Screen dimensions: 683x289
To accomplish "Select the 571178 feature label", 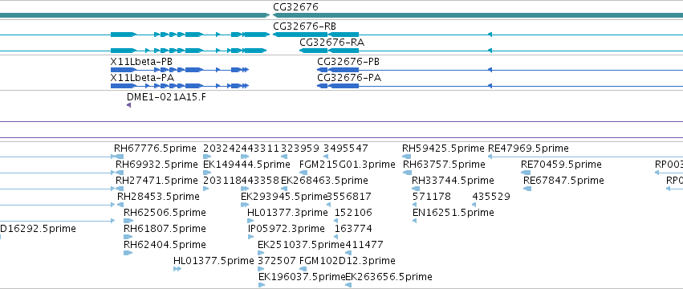I will [432, 197].
